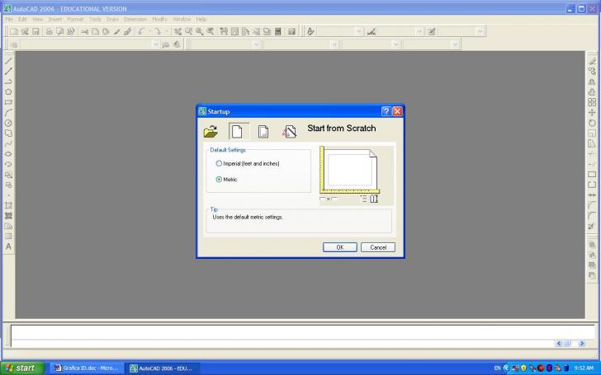Viewport: 601px width, 375px height.
Task: Click the Rotate tool in Modify toolbar
Action: click(x=592, y=123)
